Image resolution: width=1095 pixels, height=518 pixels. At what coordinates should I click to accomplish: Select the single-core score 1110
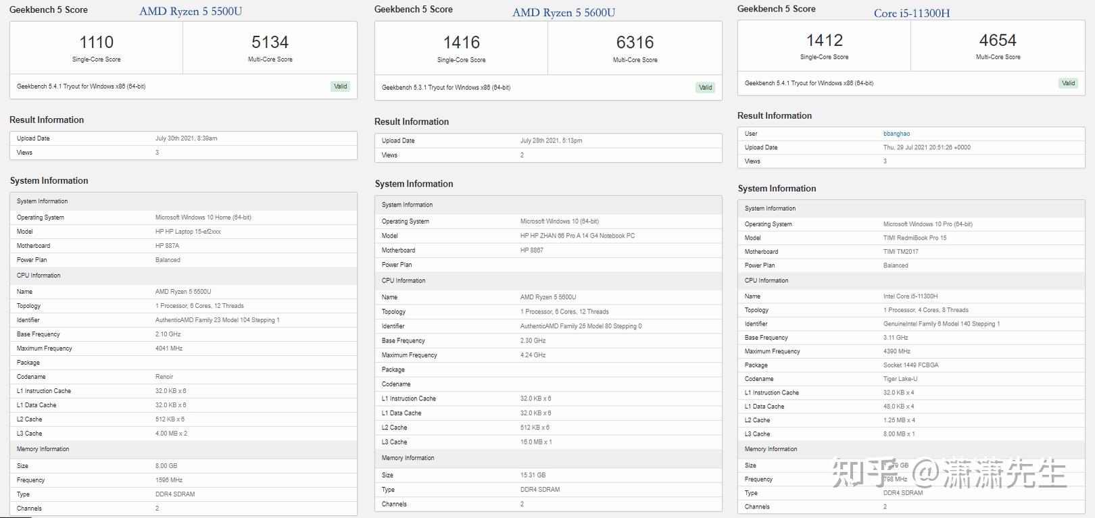[x=97, y=42]
